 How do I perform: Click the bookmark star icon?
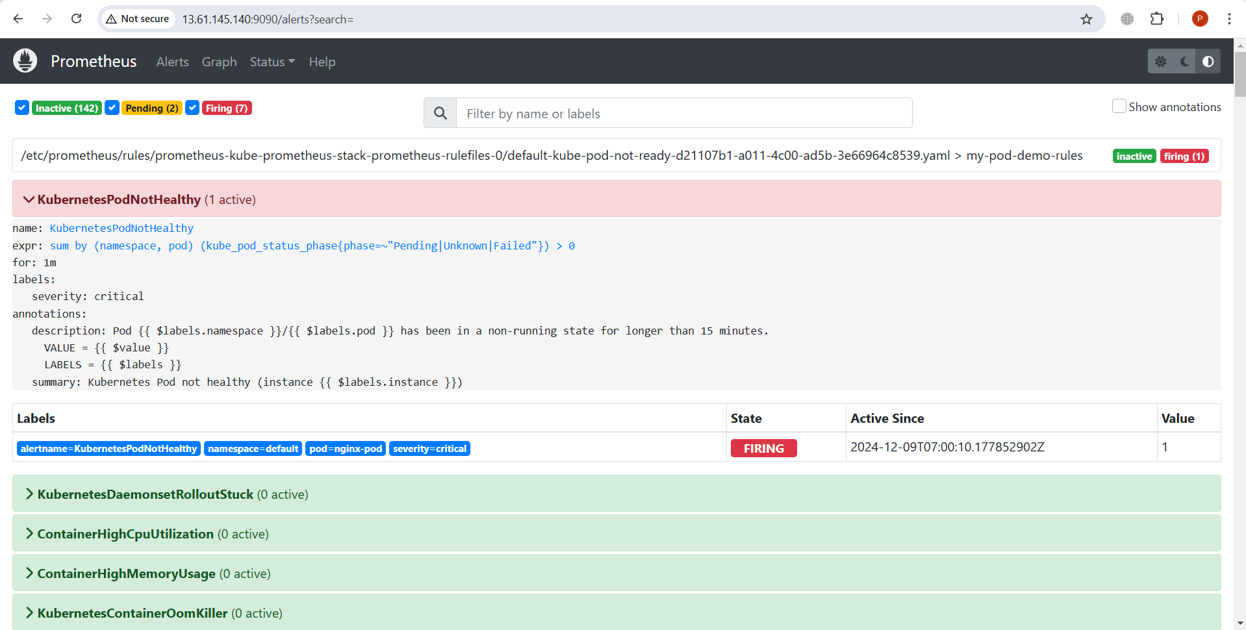(1086, 19)
